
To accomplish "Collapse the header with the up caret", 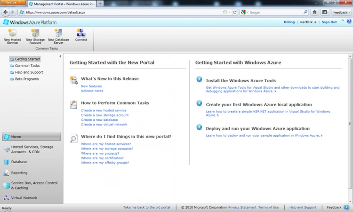I will (x=343, y=21).
